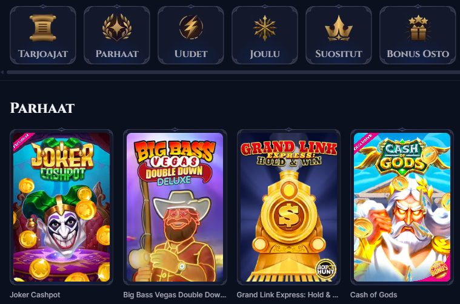Click the Exclusive ribbon on Cash of Gods
460x304 pixels.
coord(364,141)
